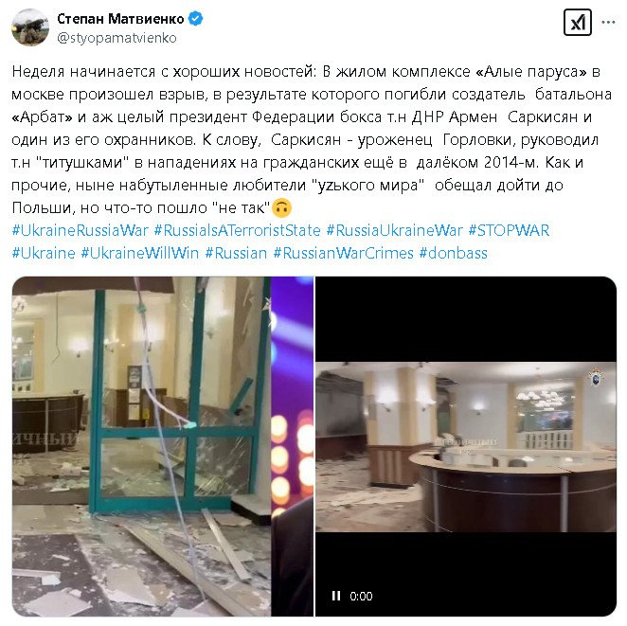The width and height of the screenshot is (627, 626).
Task: Click the 0:00 video timestamp
Action: 361,596
